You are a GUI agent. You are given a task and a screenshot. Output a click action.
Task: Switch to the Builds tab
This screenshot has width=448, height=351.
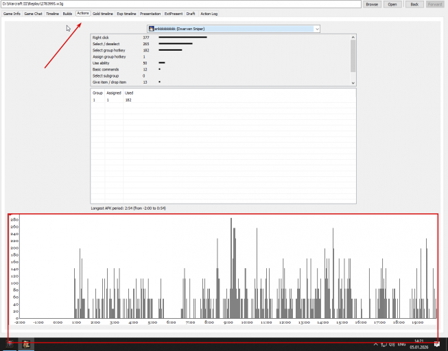tap(67, 14)
